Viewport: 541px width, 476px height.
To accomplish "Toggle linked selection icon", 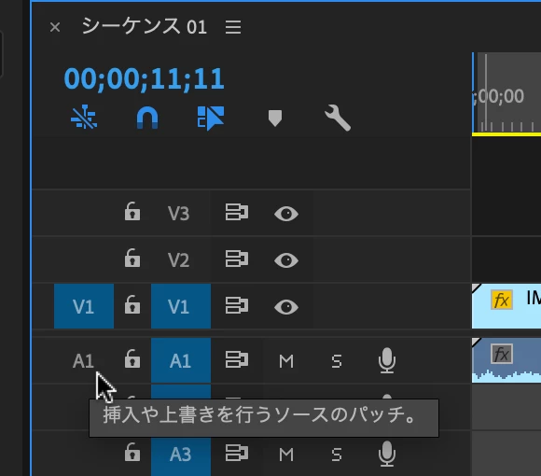I will click(x=211, y=118).
